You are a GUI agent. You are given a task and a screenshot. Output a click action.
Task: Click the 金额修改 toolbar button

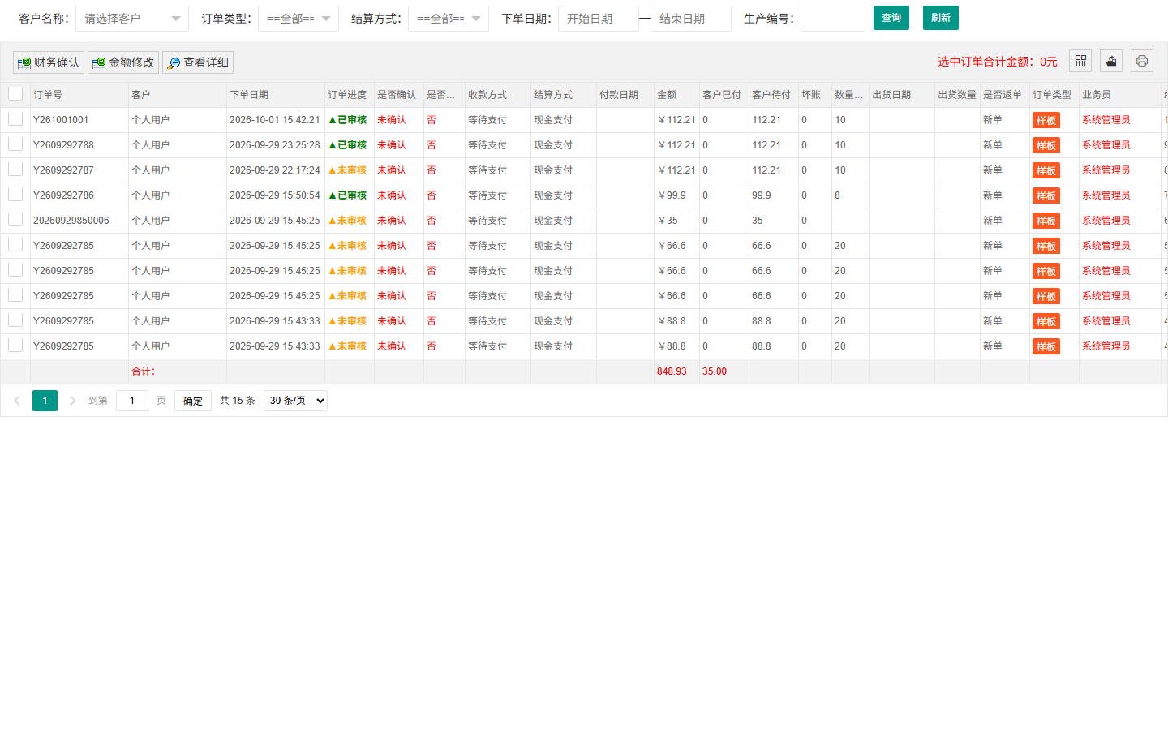pyautogui.click(x=123, y=62)
